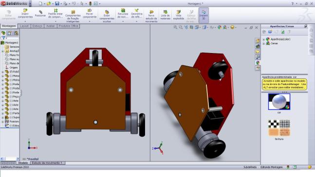Open the RealView yellow sphere settings
Screen dimensions: 315x177
coord(232,27)
